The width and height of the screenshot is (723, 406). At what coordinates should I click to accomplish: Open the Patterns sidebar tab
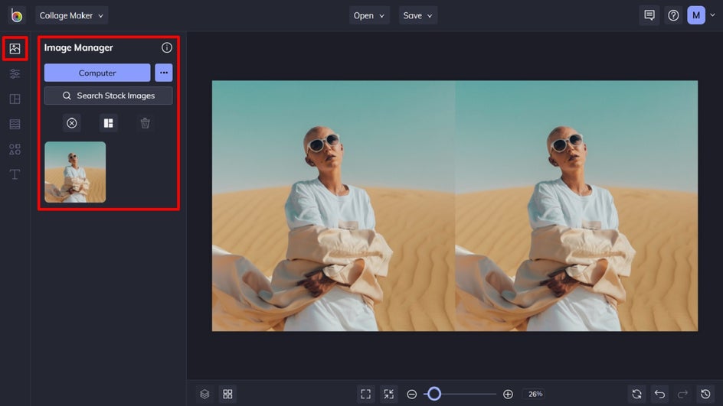point(15,125)
